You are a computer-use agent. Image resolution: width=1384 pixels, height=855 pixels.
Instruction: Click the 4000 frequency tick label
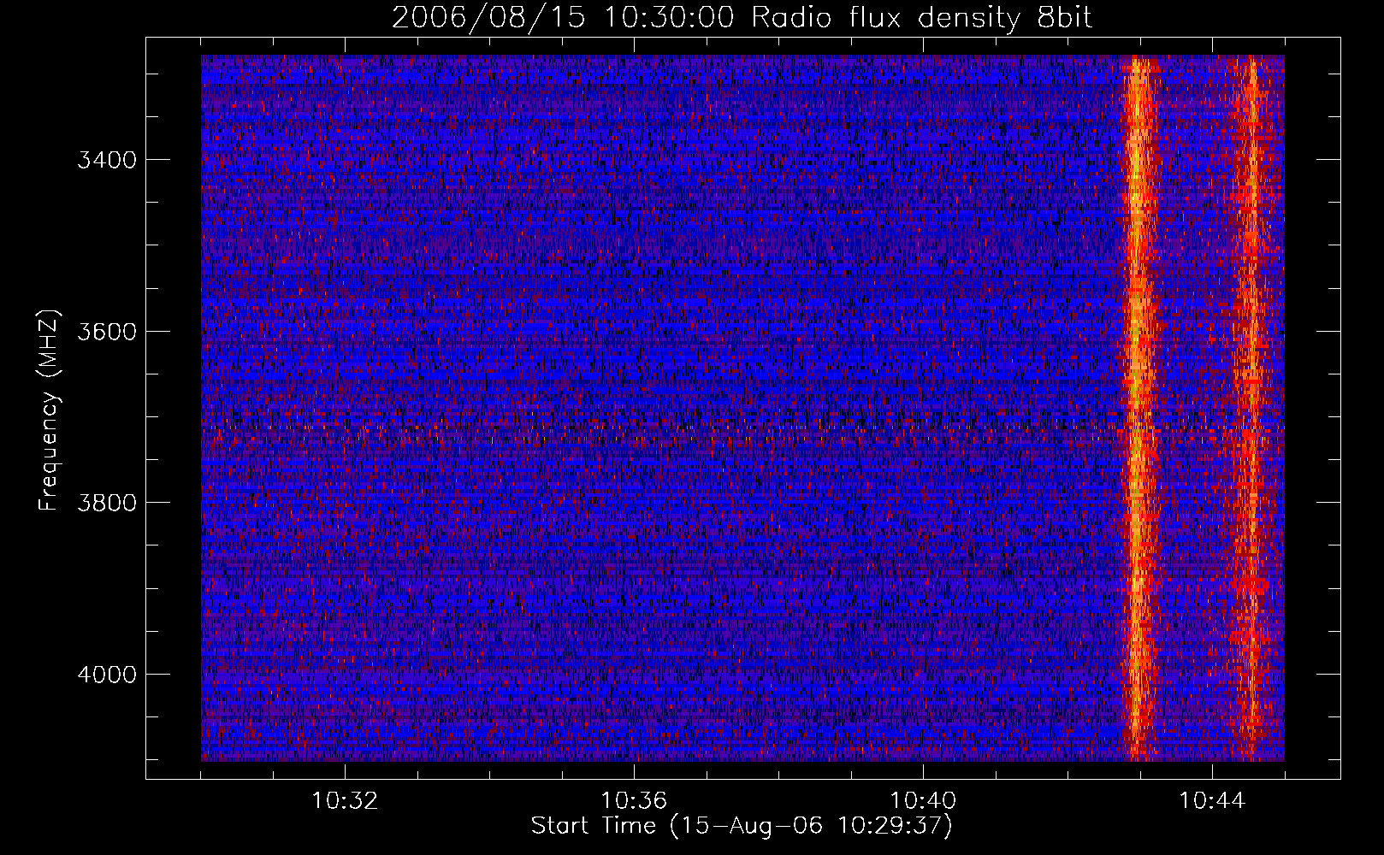click(x=107, y=675)
